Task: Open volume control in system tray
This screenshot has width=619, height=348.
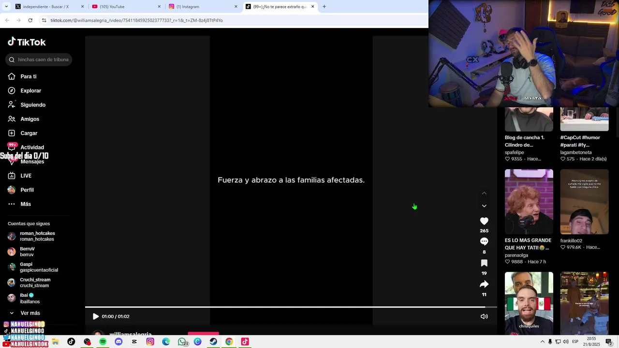Action: pos(565,342)
